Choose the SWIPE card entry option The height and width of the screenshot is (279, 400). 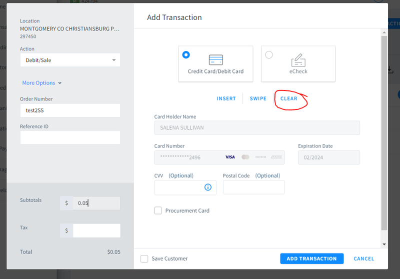coord(258,98)
